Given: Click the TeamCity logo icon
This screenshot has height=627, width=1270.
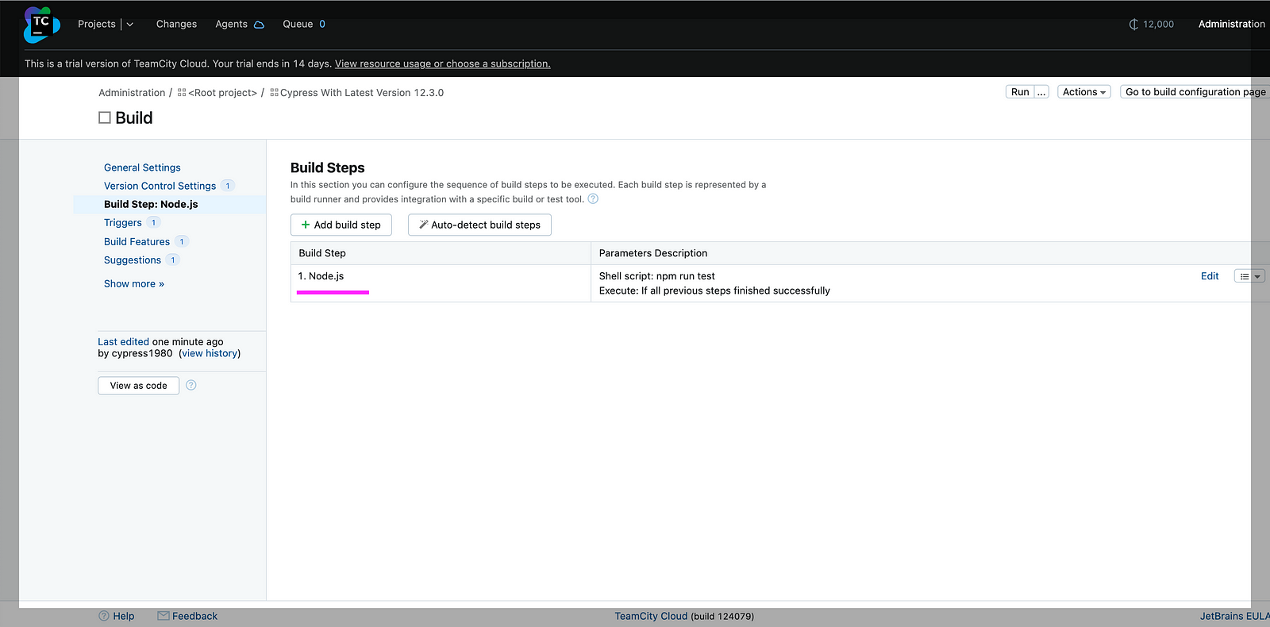Looking at the screenshot, I should coord(41,25).
